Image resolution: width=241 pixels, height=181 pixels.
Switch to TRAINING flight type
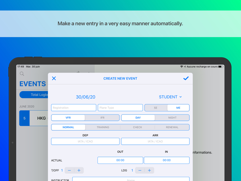pyautogui.click(x=103, y=127)
